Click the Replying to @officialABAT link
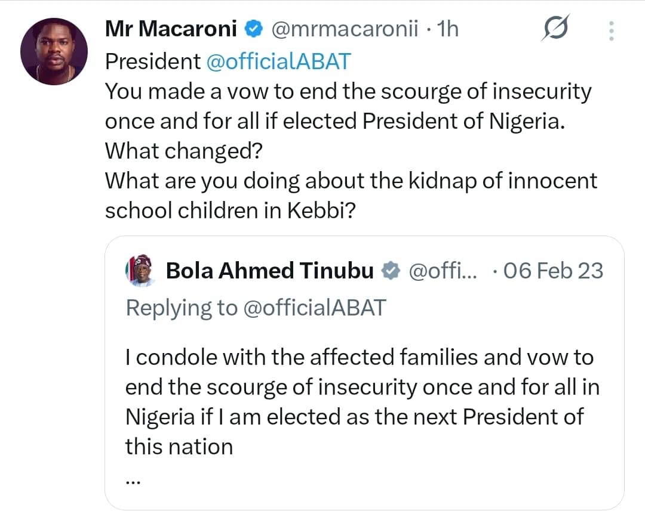This screenshot has height=514, width=645. pyautogui.click(x=257, y=308)
